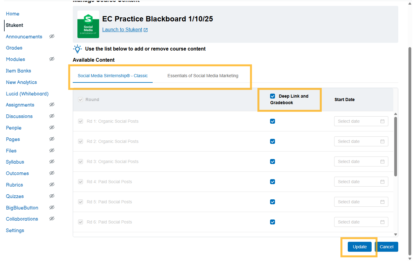Click the Social Media Simternship course logo
The image size is (419, 261).
pos(88,24)
